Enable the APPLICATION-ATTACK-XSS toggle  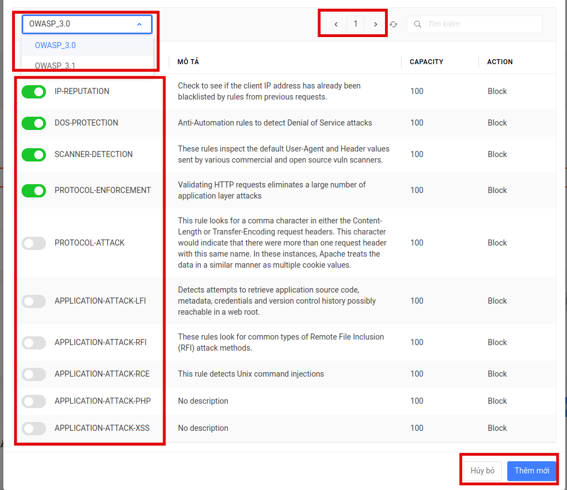pyautogui.click(x=34, y=428)
